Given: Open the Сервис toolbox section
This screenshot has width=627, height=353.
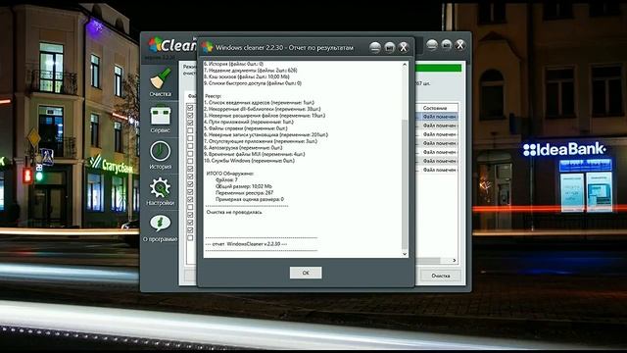Looking at the screenshot, I should (161, 119).
